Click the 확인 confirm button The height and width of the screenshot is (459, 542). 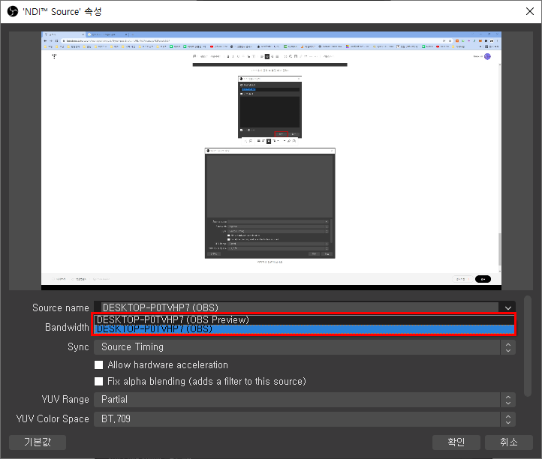coord(456,442)
